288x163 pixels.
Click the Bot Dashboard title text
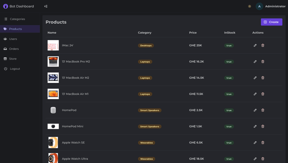(22, 6)
